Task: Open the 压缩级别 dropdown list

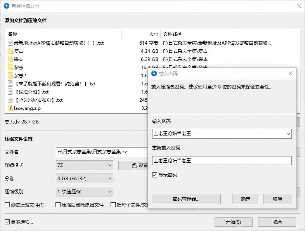Action: [x=85, y=191]
